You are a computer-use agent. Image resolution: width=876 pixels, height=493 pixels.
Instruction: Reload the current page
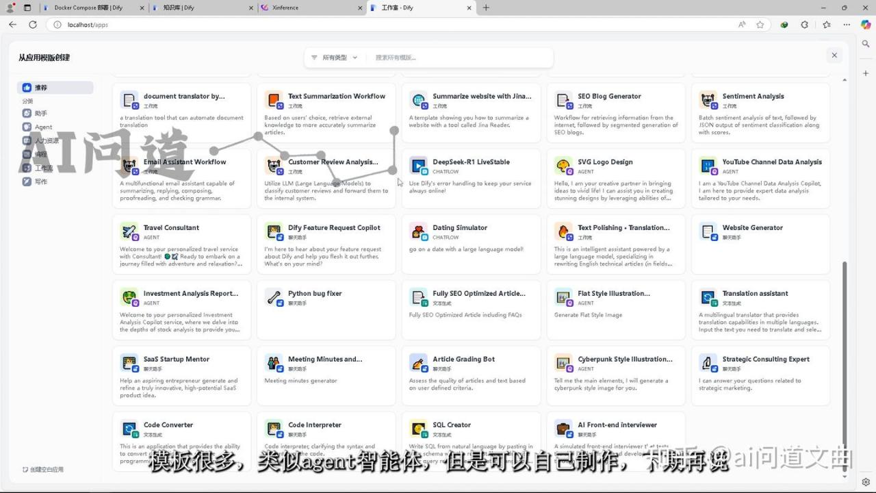[x=32, y=25]
